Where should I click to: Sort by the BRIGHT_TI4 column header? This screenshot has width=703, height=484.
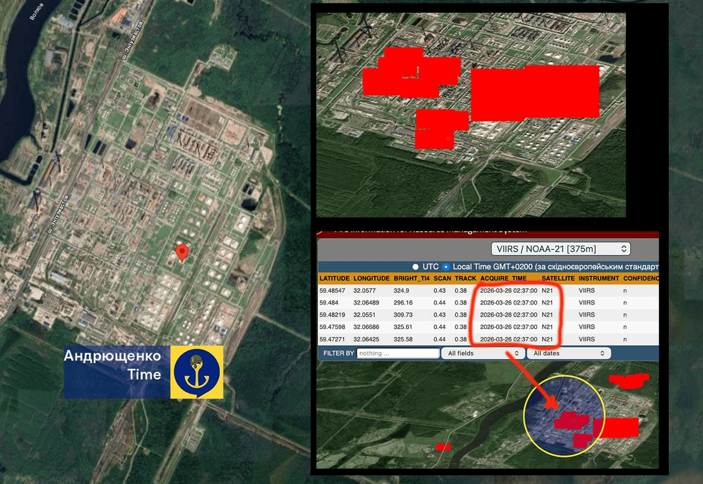point(410,278)
